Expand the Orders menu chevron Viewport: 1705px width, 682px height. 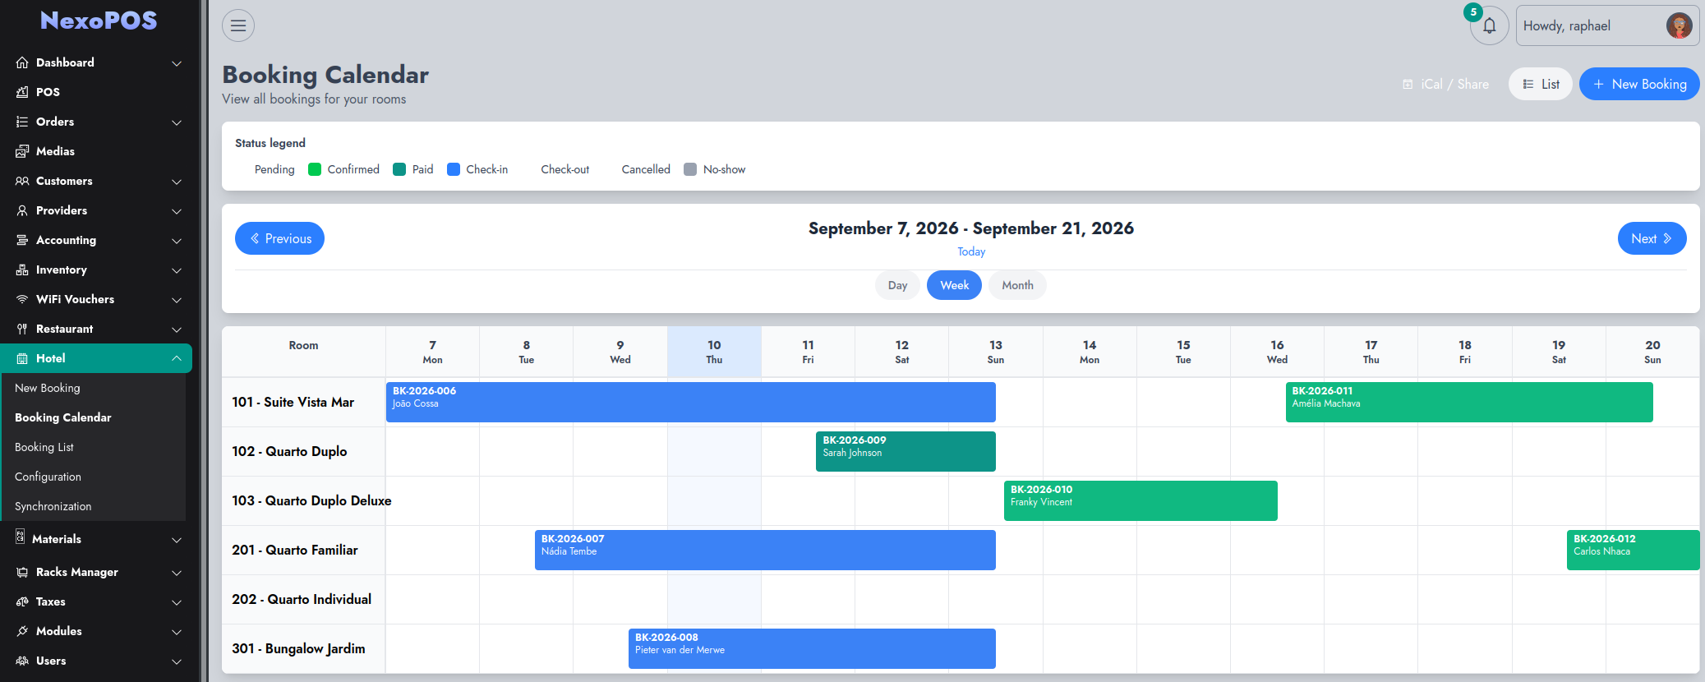pos(177,122)
